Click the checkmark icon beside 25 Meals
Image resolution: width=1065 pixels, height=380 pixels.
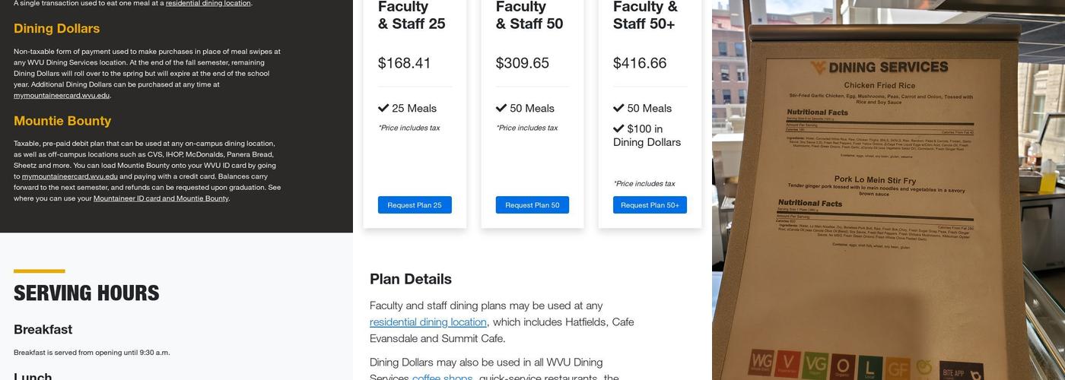click(383, 108)
